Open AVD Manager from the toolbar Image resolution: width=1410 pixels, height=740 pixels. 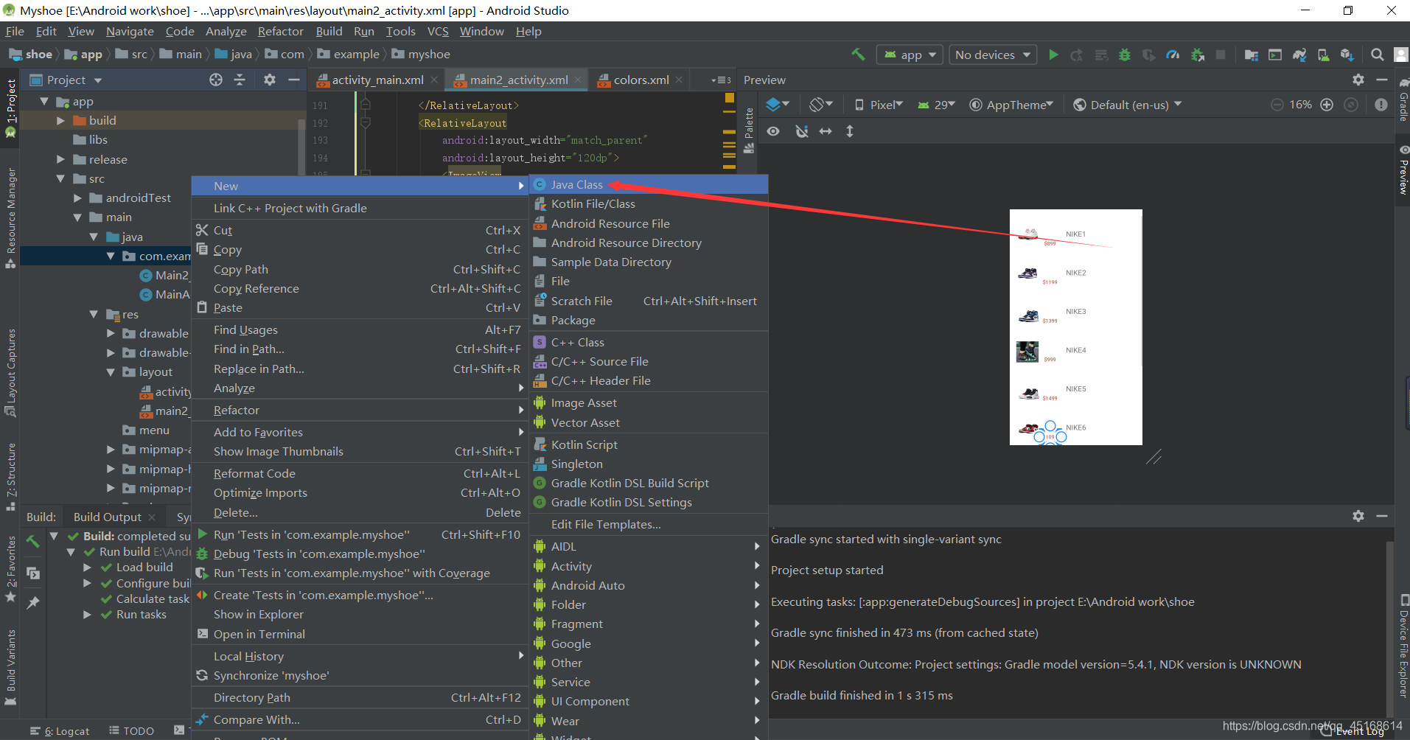pos(1322,55)
